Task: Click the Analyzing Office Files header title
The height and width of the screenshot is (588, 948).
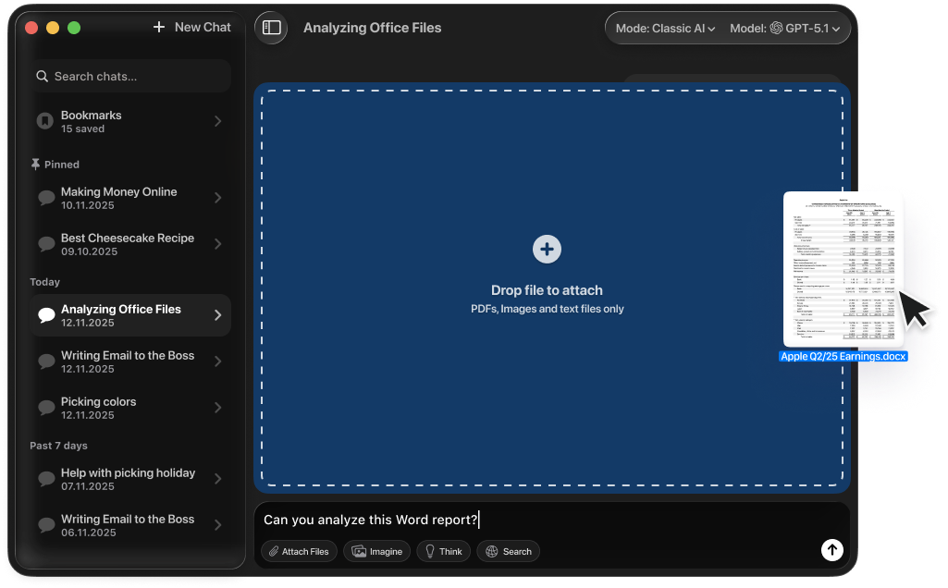Action: pyautogui.click(x=373, y=28)
